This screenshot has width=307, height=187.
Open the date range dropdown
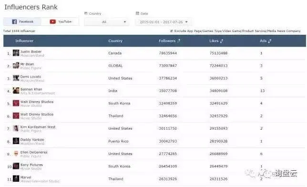tap(164, 22)
